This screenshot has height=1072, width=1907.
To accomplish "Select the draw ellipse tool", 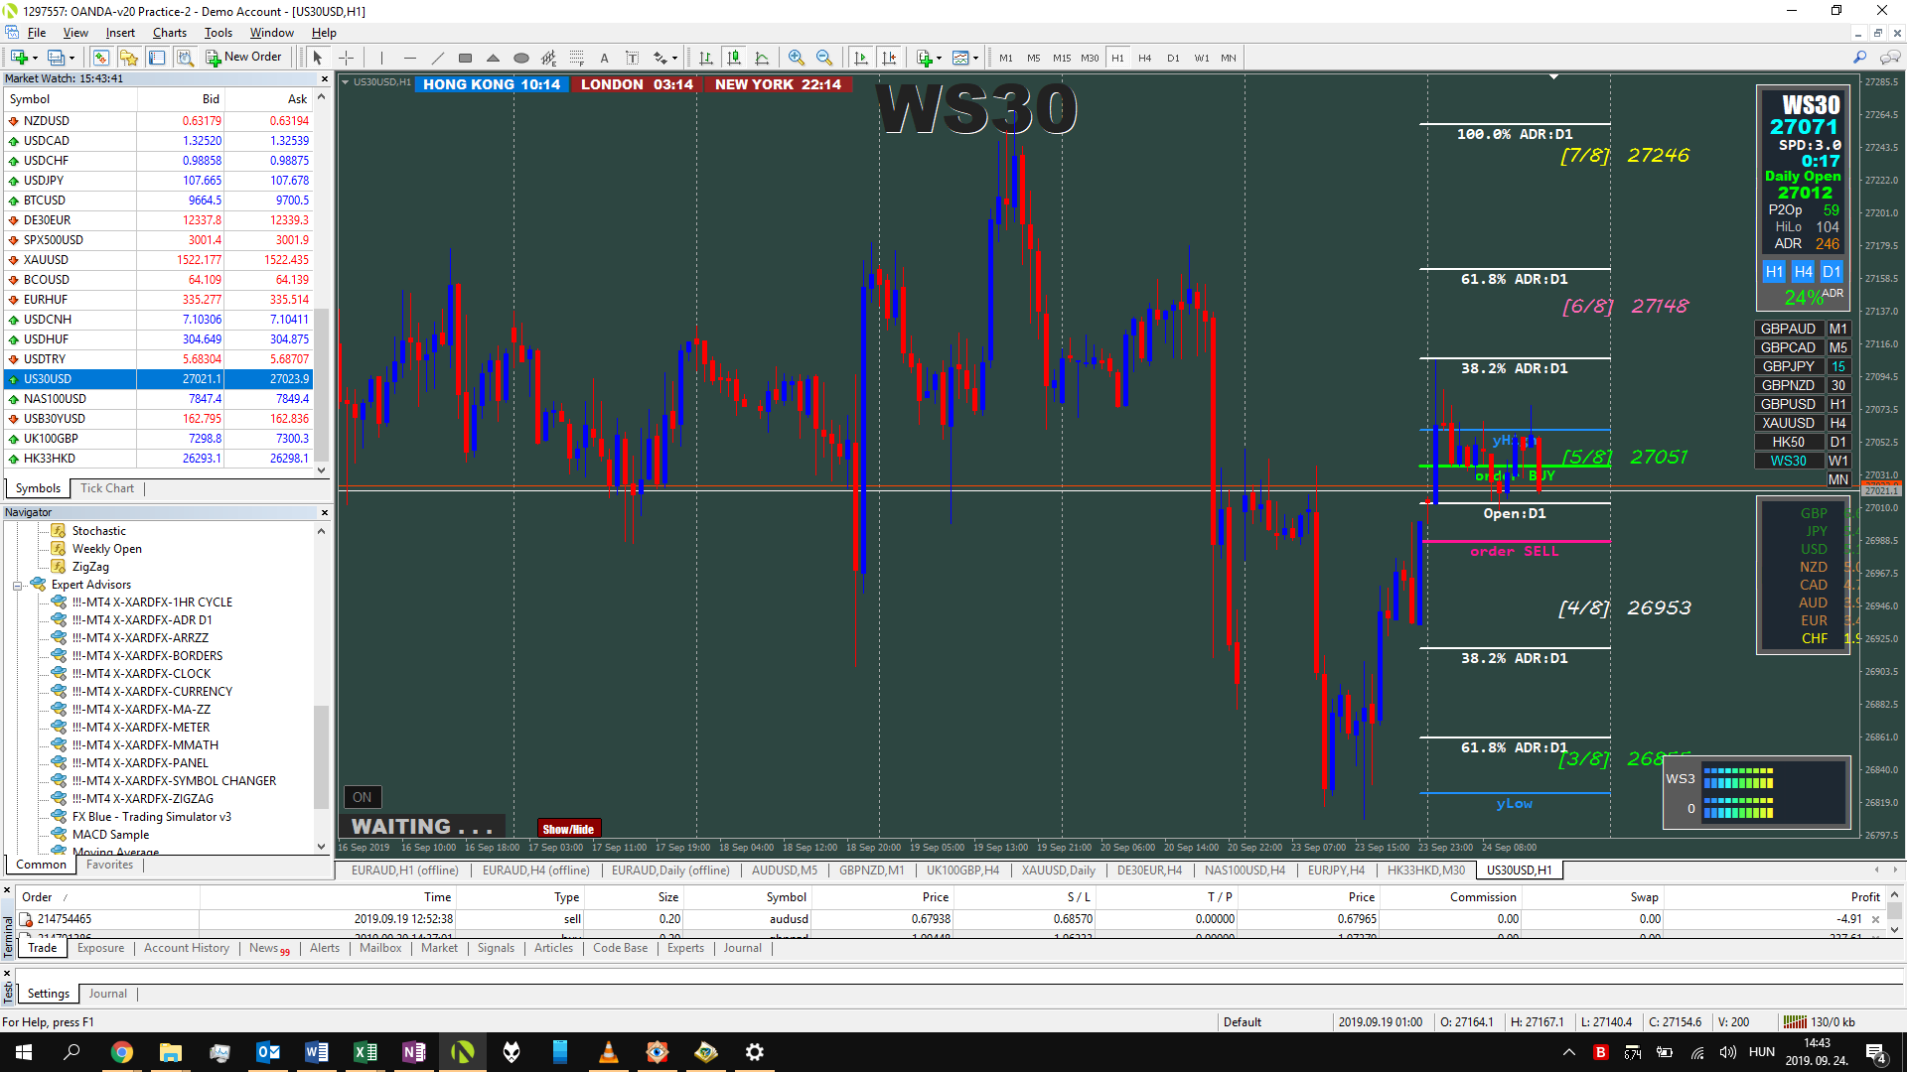I will coord(520,58).
